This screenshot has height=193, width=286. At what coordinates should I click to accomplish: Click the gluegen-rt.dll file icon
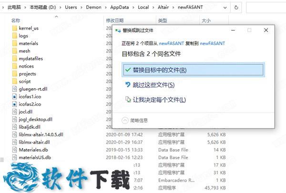tap(15, 89)
